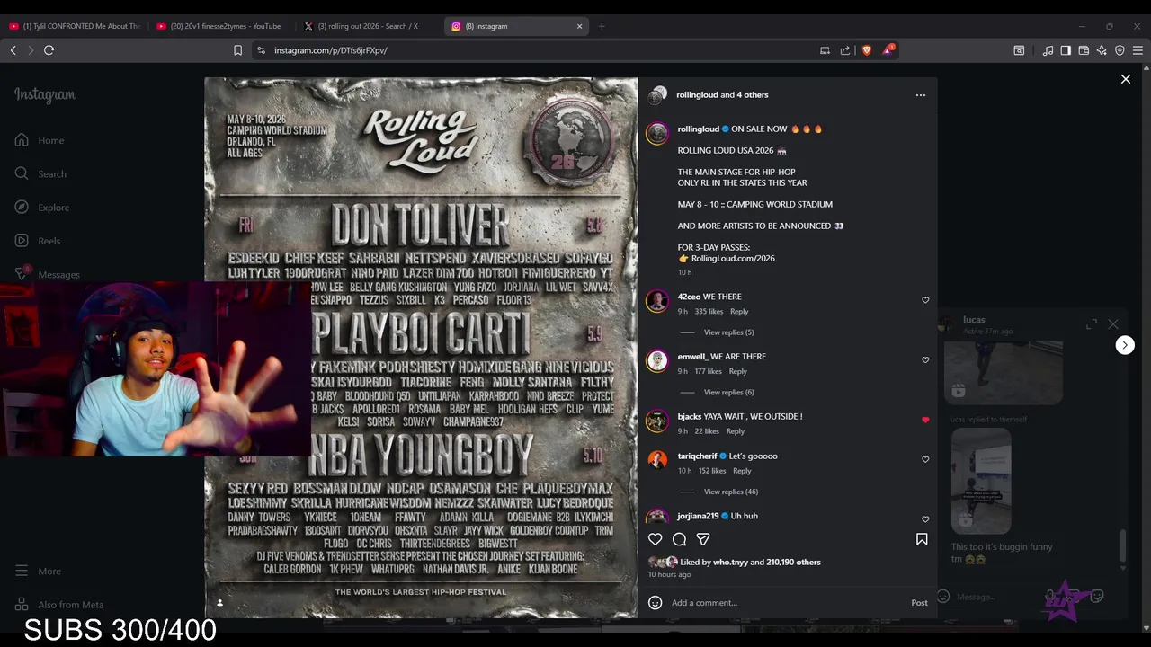Unlike bjacks' comment red heart
The height and width of the screenshot is (647, 1151).
pyautogui.click(x=925, y=420)
